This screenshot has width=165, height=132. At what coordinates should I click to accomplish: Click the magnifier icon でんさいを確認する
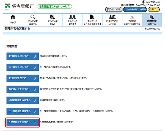point(33,17)
